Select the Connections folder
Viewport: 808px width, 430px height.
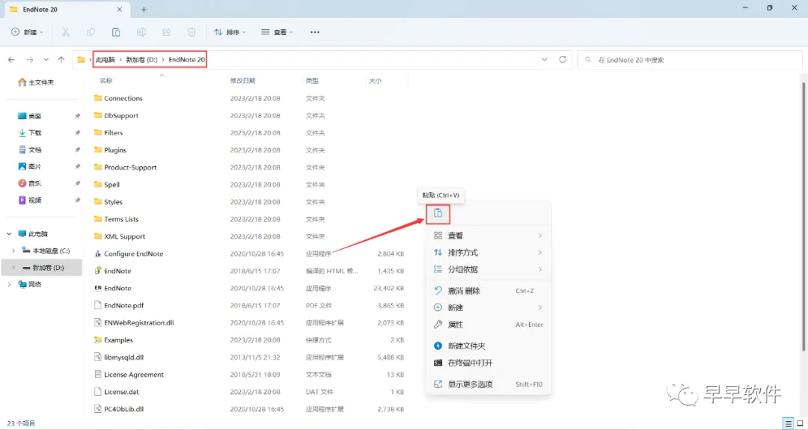pyautogui.click(x=123, y=99)
